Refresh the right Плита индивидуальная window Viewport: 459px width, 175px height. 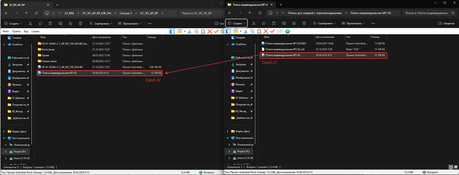(x=260, y=13)
